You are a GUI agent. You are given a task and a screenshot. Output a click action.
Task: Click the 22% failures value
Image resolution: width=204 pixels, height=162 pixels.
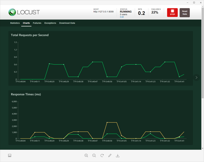155,12
